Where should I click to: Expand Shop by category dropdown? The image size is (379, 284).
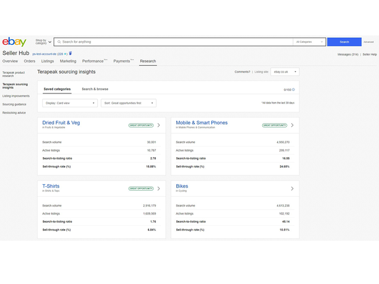44,42
